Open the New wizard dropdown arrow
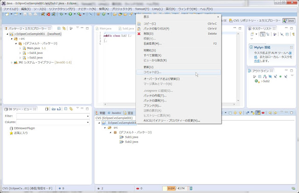 click(11, 14)
